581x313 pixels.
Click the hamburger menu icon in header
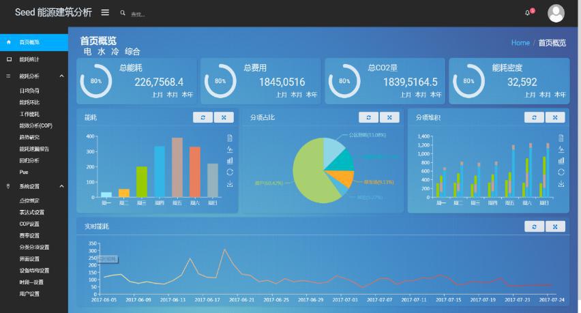pyautogui.click(x=105, y=12)
